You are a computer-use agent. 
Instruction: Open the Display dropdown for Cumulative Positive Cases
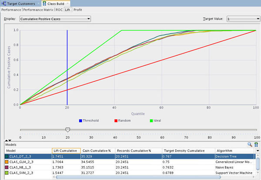(55, 19)
